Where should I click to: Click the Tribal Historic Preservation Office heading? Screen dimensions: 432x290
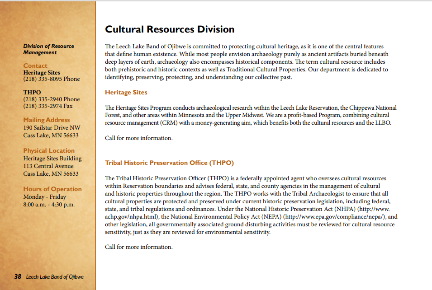point(169,163)
